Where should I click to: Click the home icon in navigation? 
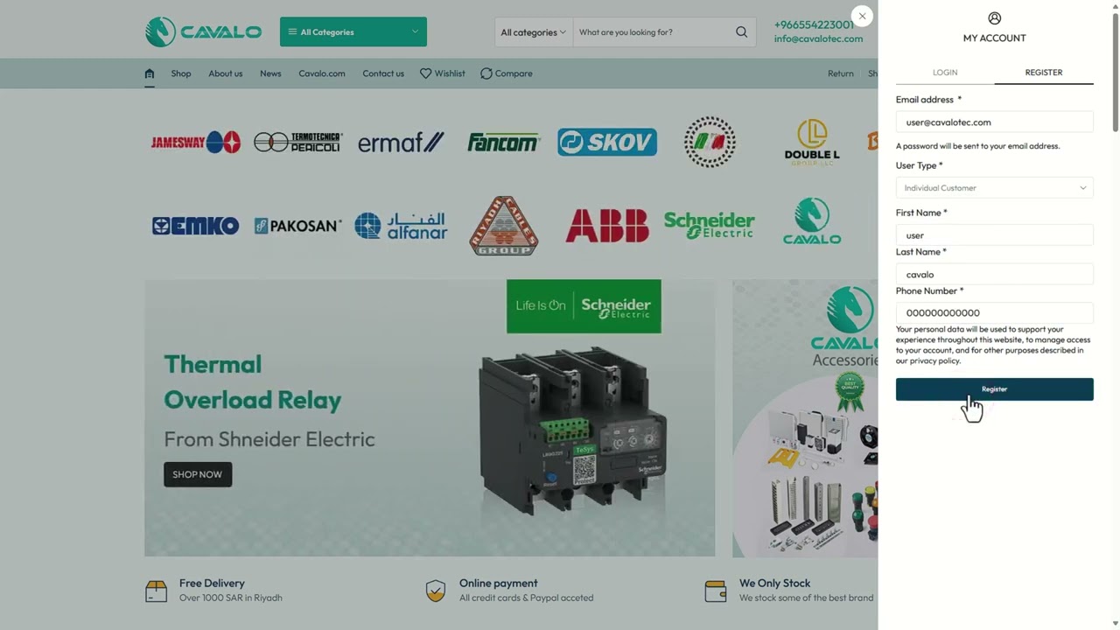click(150, 73)
